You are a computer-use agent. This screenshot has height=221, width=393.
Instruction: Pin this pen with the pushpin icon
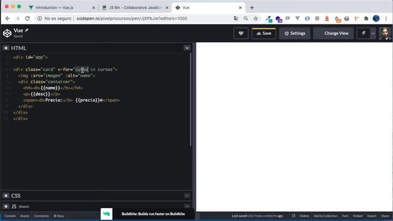[x=364, y=33]
